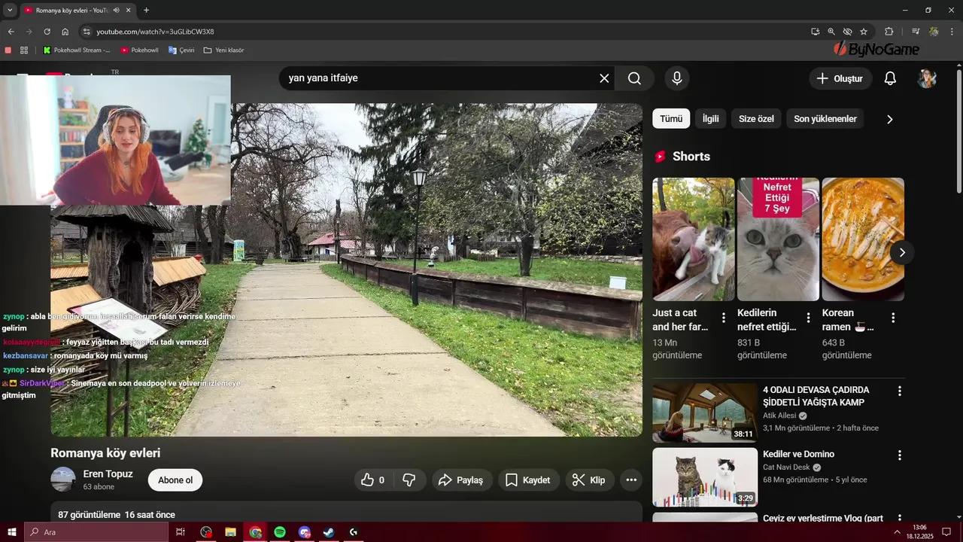Open YouTube notifications bell
Image resolution: width=963 pixels, height=542 pixels.
tap(890, 78)
